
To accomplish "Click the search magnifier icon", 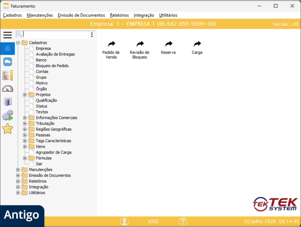I will click(x=19, y=34).
